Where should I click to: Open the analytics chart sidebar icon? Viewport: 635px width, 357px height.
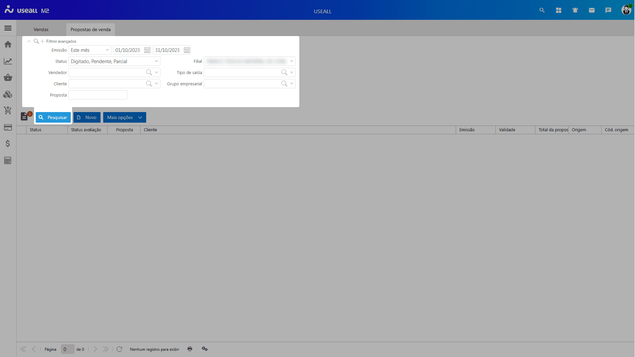(8, 61)
